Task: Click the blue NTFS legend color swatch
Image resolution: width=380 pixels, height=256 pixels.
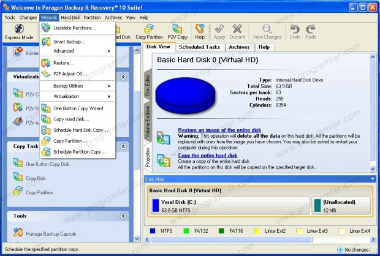Action: click(x=153, y=231)
